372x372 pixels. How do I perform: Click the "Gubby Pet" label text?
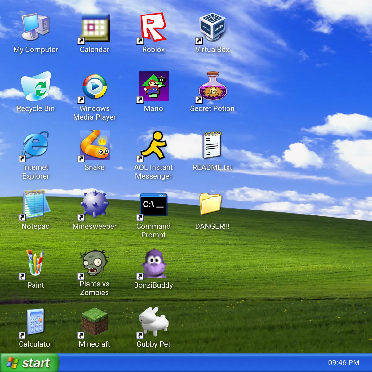tap(153, 344)
